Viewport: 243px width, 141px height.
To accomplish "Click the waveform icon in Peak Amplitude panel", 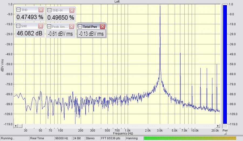I will 49,27.
